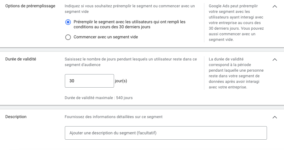Click the validity duration field showing 30
Screen dimensions: 284x150
coord(89,81)
